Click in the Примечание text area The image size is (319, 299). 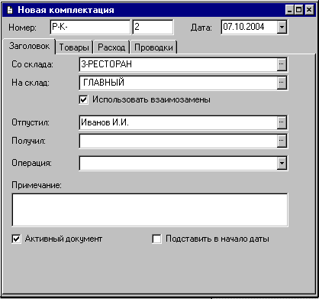click(150, 210)
